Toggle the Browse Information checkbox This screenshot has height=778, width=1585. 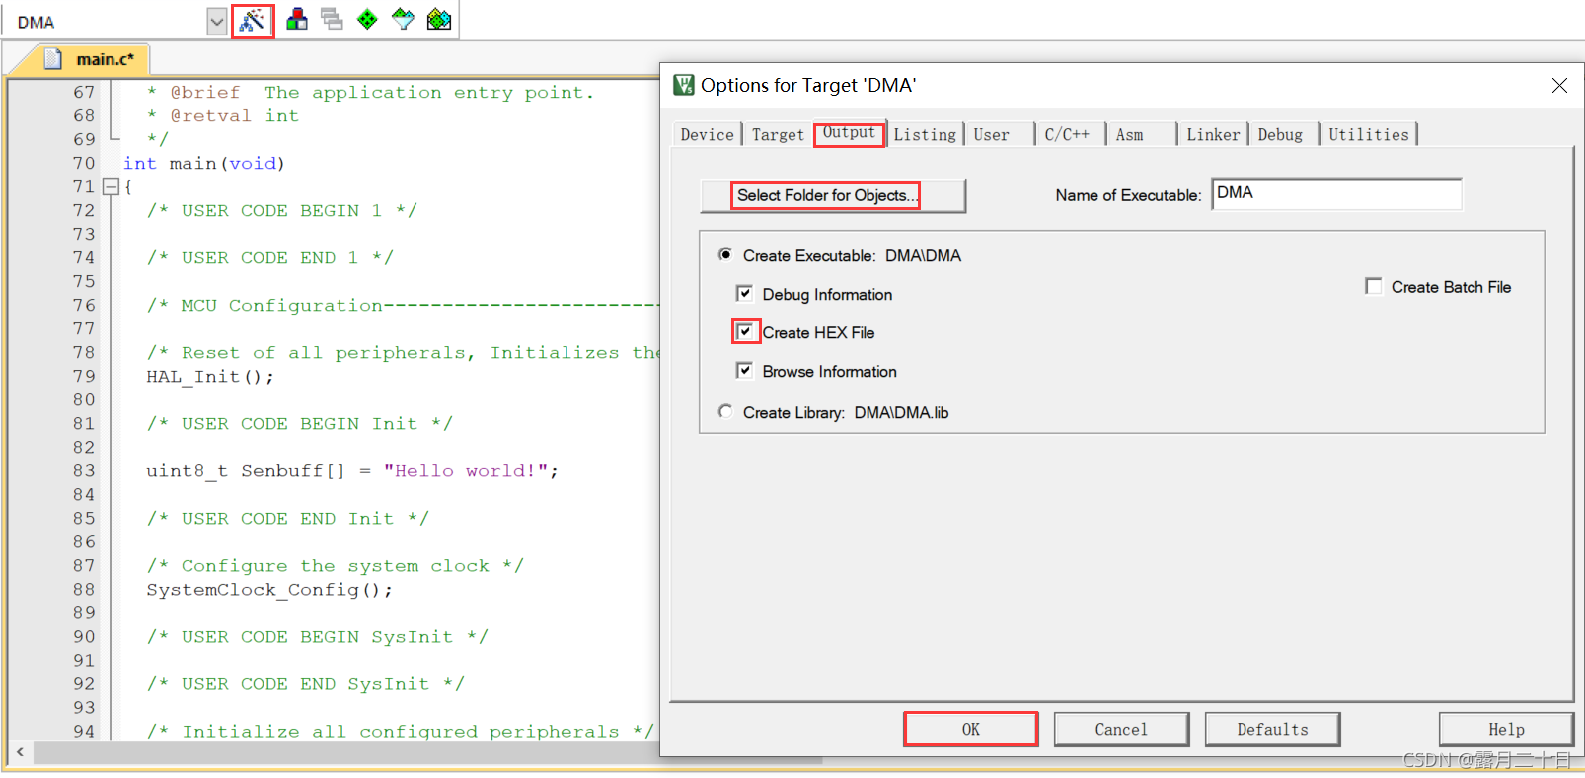[744, 371]
